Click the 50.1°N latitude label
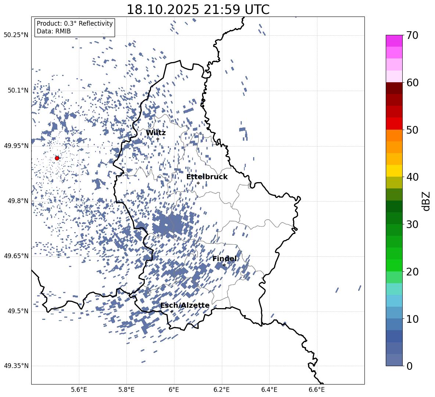 click(18, 90)
